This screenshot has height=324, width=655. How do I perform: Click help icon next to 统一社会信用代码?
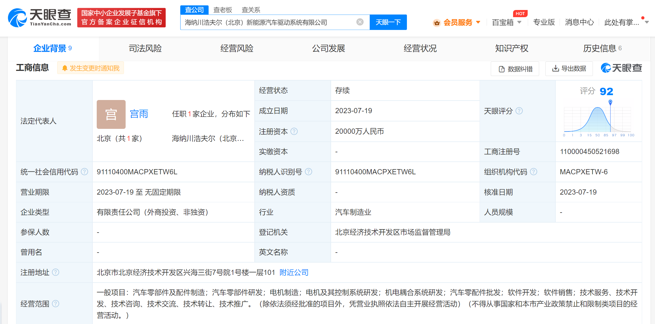[x=84, y=172]
